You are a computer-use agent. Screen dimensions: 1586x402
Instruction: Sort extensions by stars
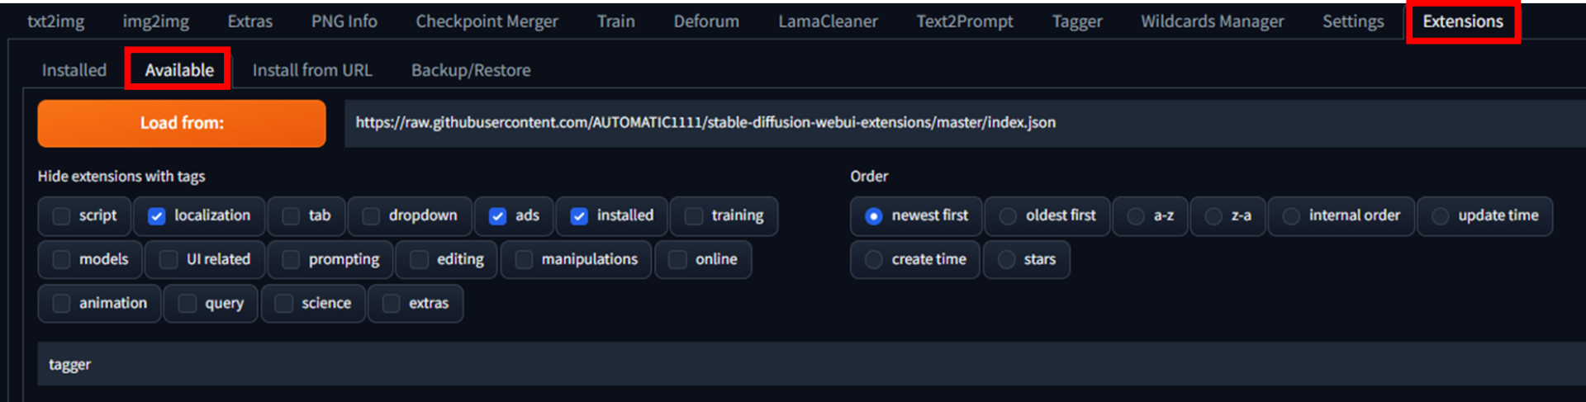coord(1006,260)
